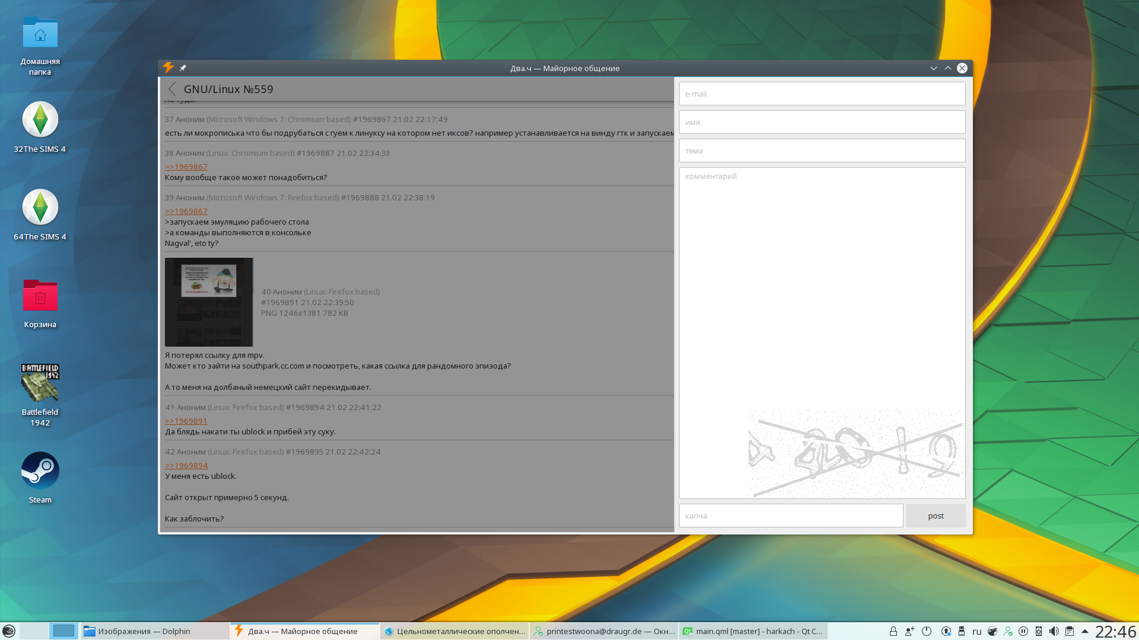1139x640 pixels.
Task: Click 'Я потерял ссылку для mpv.' text
Action: [x=215, y=355]
